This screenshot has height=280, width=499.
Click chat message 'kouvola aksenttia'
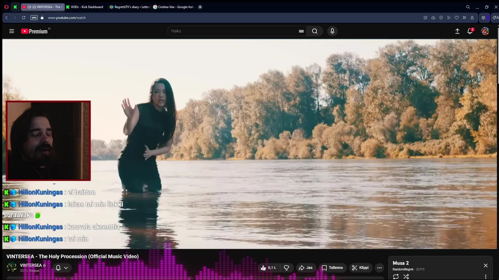click(94, 227)
